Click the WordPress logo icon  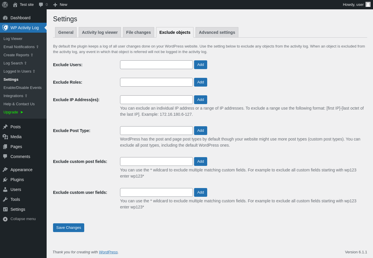[5, 5]
